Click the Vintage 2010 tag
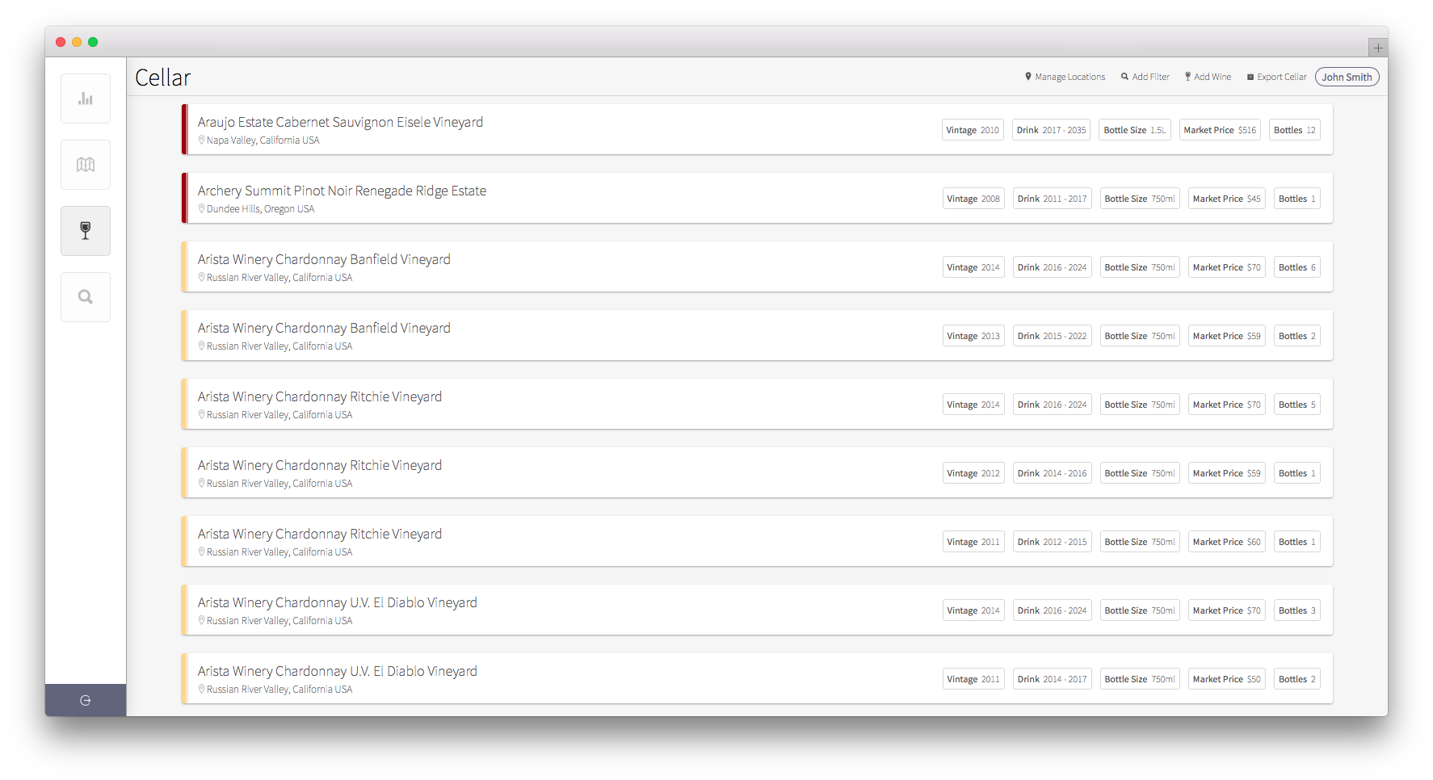 973,130
